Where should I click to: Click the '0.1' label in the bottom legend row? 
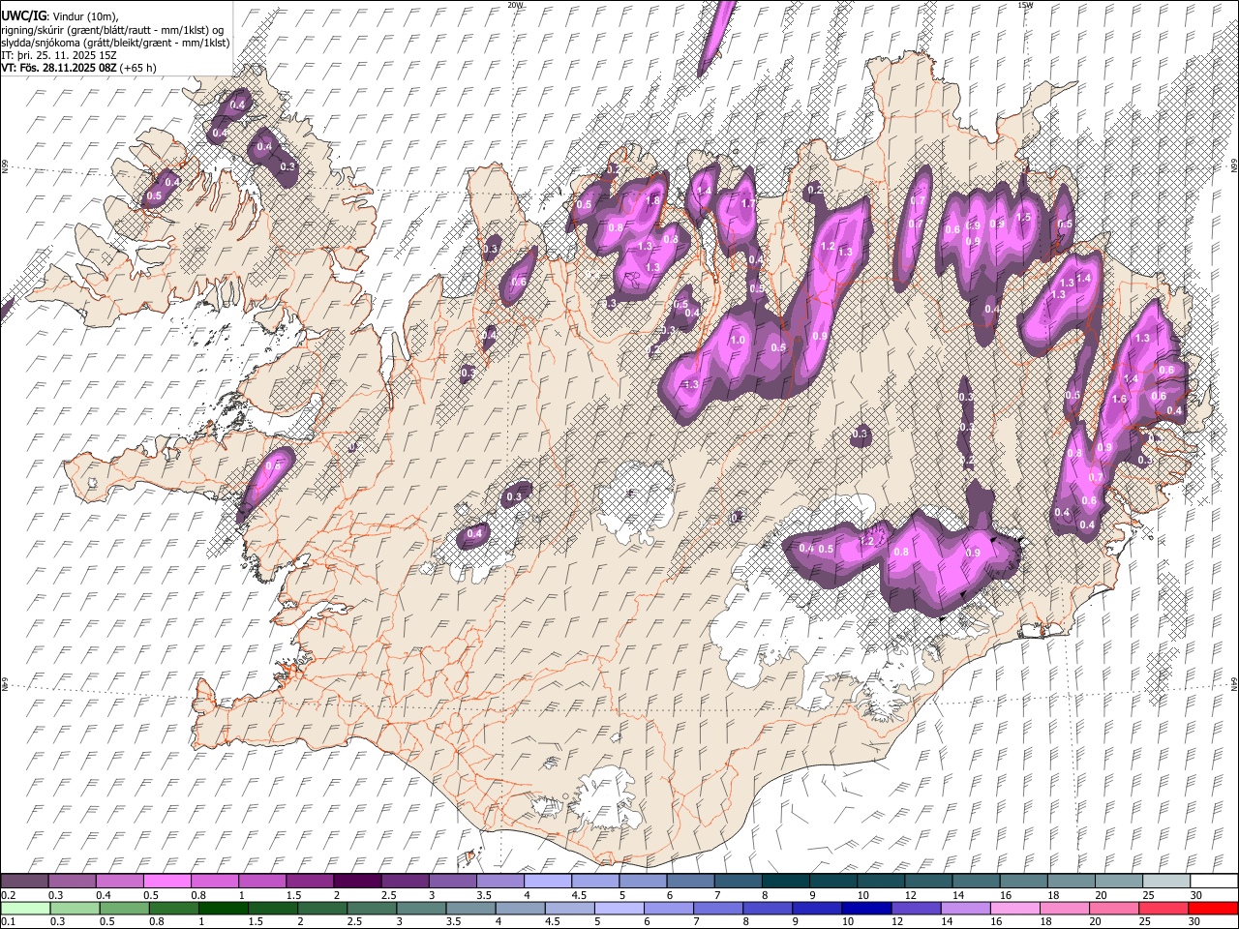(x=8, y=922)
